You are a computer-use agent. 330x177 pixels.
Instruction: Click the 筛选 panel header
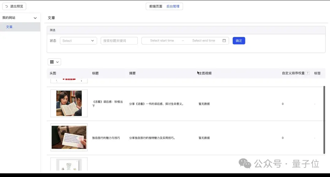(x=52, y=30)
